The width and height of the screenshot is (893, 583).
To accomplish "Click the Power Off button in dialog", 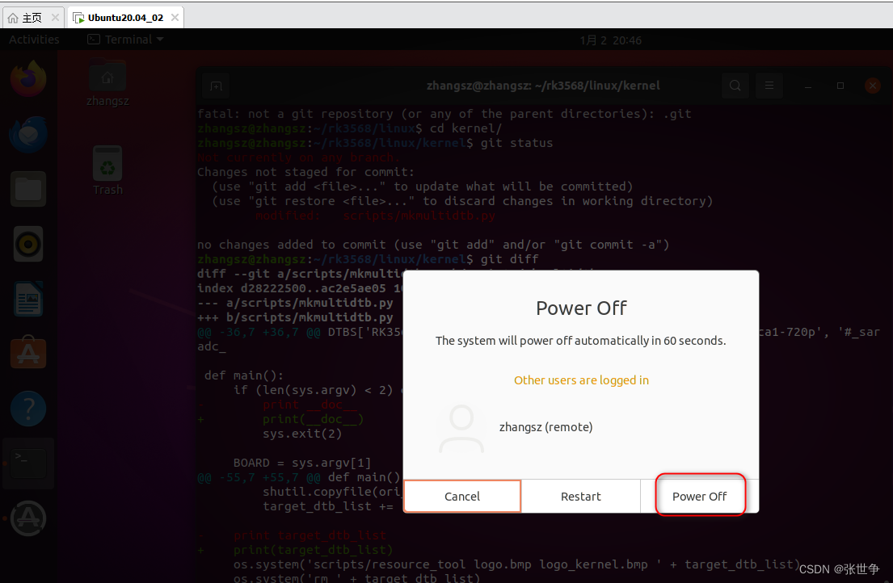I will (699, 496).
